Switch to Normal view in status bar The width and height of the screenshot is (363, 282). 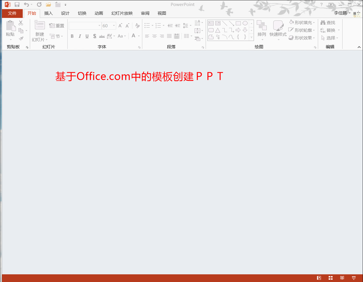tap(319, 278)
